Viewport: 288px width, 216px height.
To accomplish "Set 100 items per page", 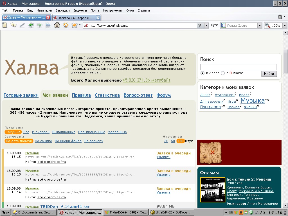I will pos(181,141).
